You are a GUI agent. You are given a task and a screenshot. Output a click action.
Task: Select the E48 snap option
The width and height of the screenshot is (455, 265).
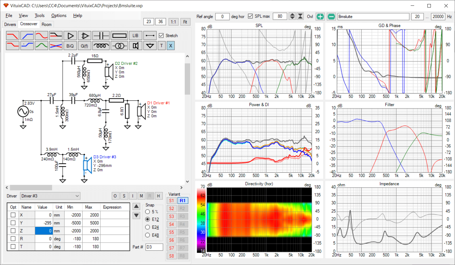pyautogui.click(x=148, y=235)
